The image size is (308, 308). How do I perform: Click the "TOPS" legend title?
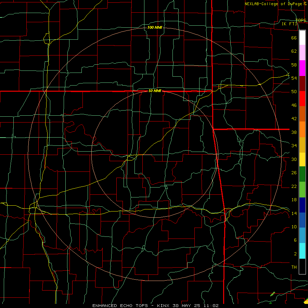coord(301,20)
